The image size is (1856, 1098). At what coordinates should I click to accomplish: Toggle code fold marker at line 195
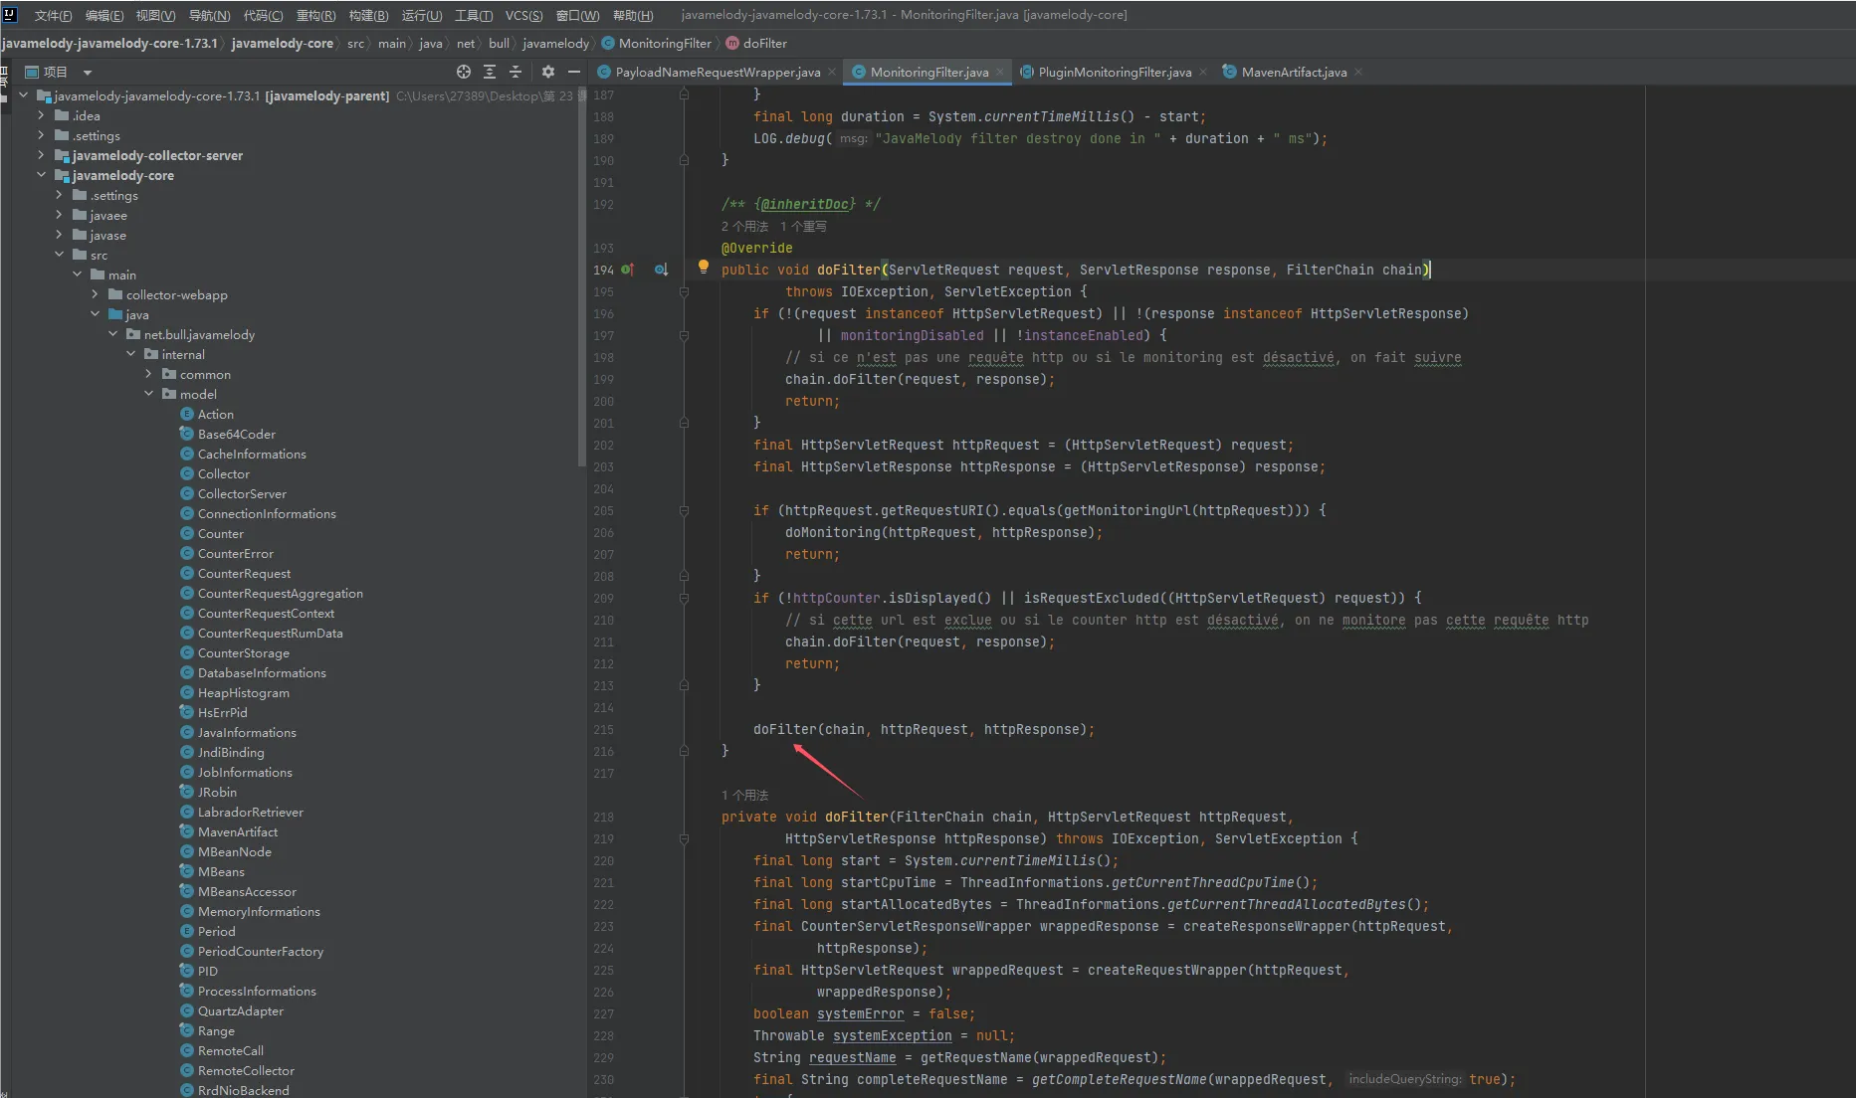(x=684, y=292)
